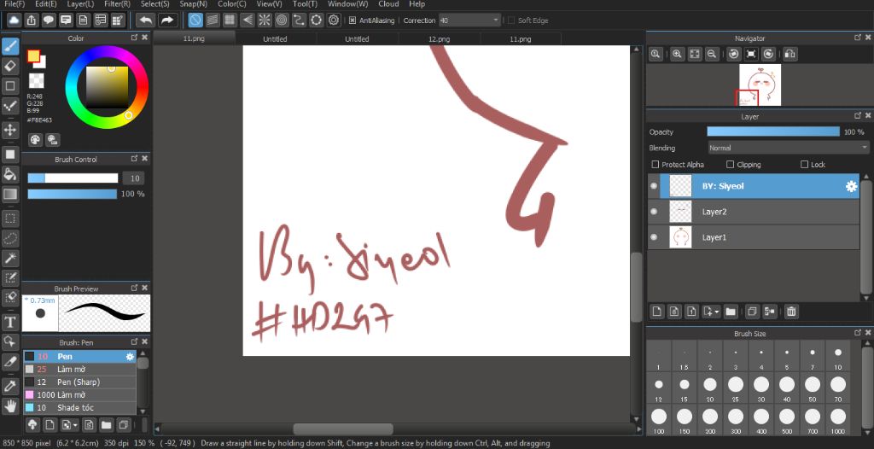This screenshot has width=874, height=449.
Task: Pick the Magic Wand tool
Action: pos(10,258)
